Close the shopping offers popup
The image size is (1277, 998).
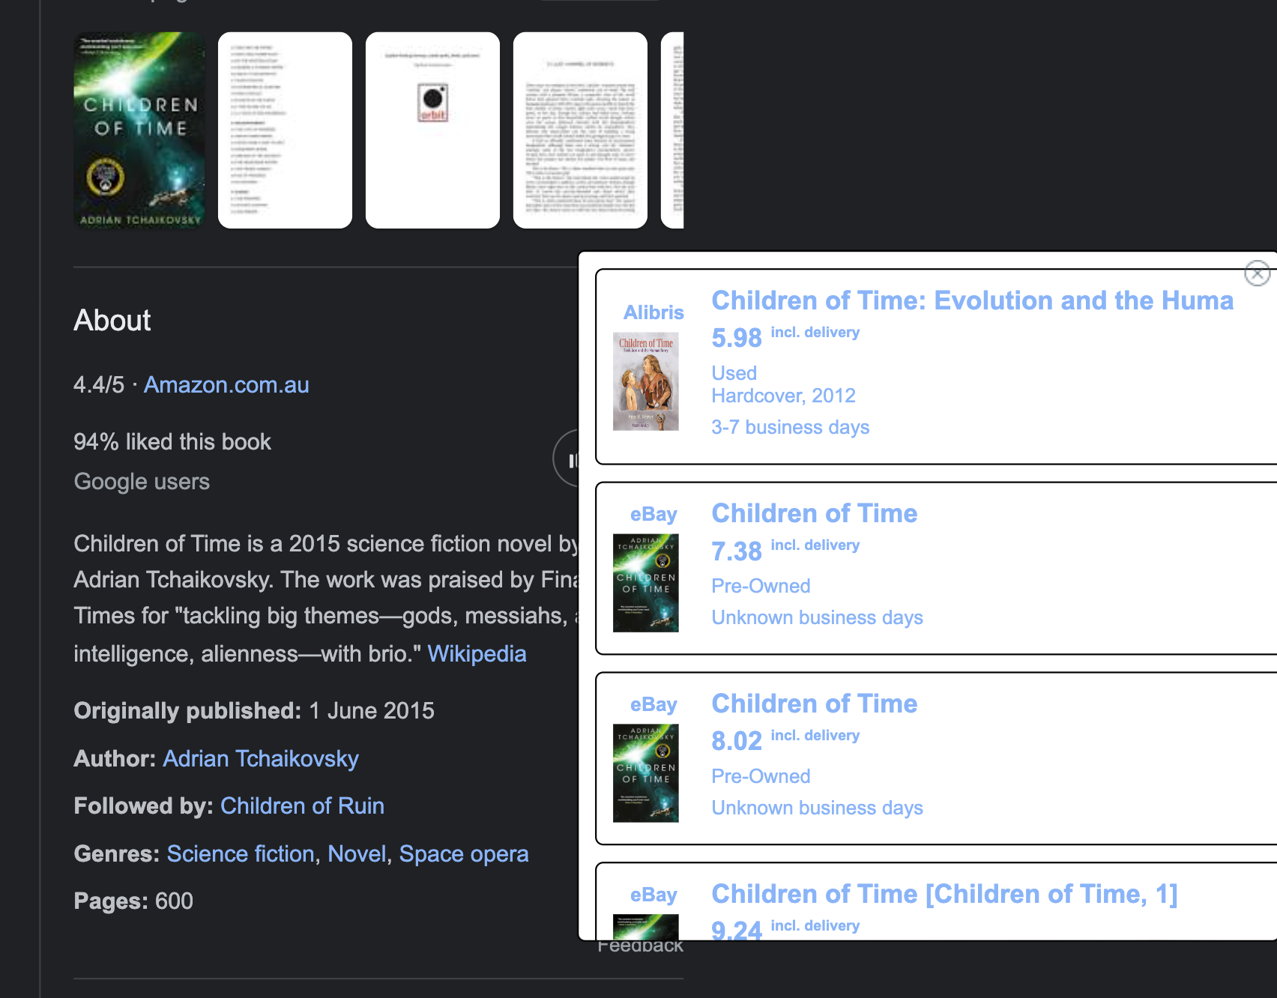pos(1257,273)
